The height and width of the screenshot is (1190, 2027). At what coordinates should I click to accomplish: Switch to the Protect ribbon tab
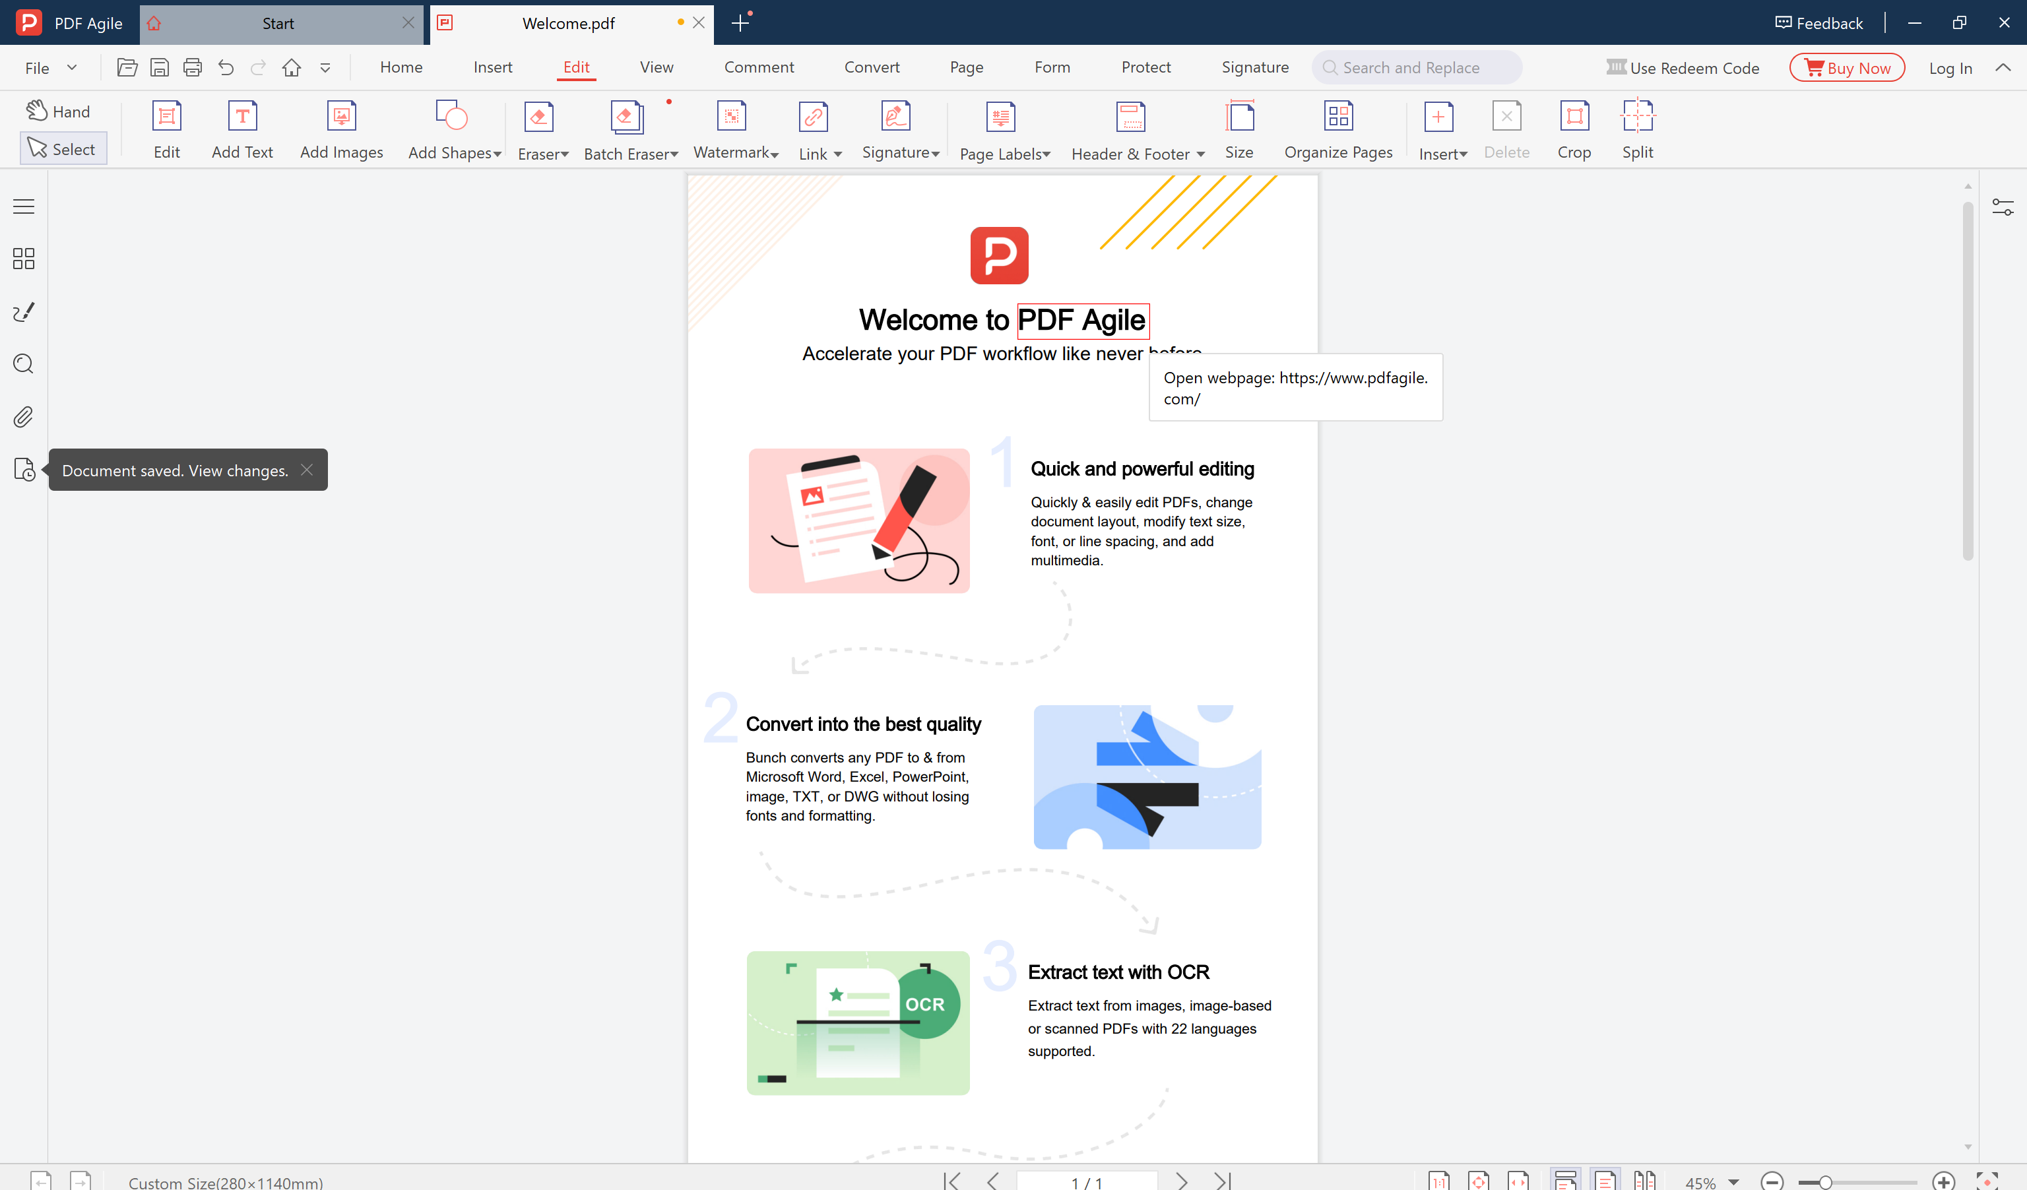point(1145,67)
